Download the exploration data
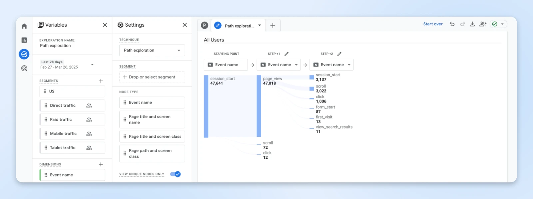Viewport: 533px width, 199px height. pos(472,24)
